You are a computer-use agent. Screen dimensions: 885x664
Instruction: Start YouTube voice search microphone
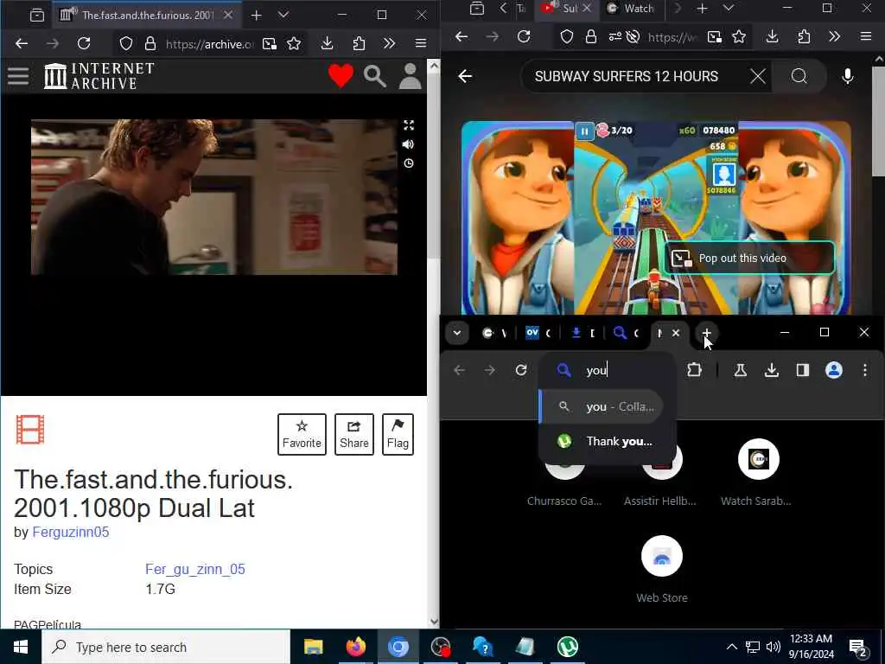(848, 76)
